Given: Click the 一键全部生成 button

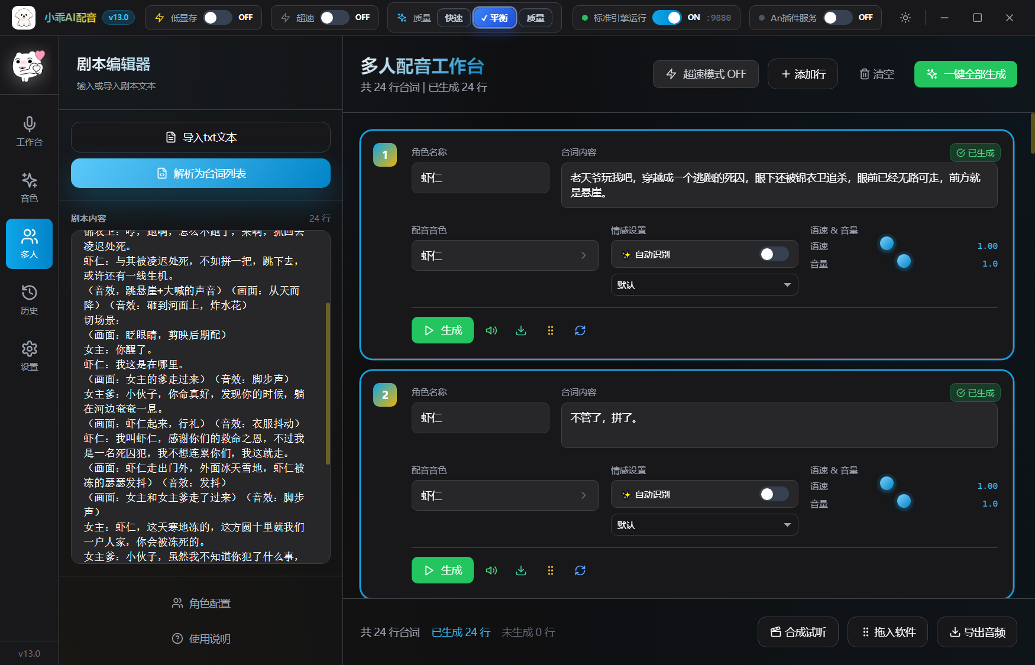Looking at the screenshot, I should 965,74.
